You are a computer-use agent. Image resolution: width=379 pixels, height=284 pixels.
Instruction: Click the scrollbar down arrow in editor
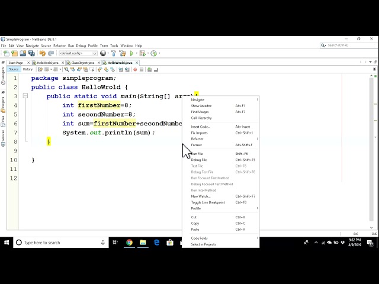371,227
